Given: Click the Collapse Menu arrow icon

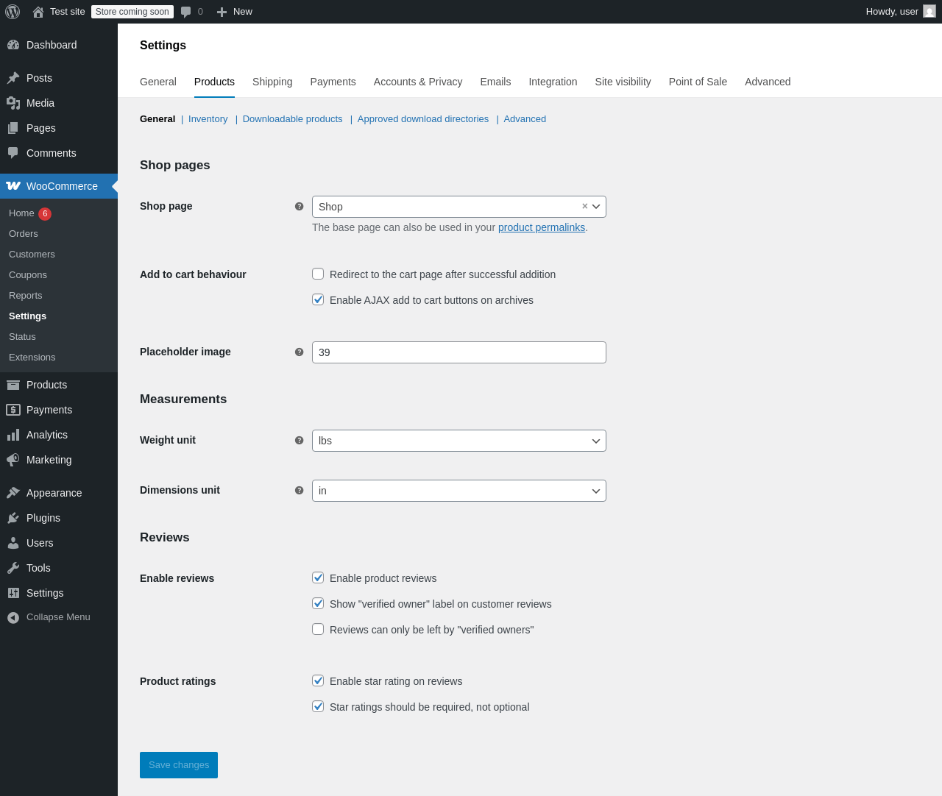Looking at the screenshot, I should click(x=13, y=617).
